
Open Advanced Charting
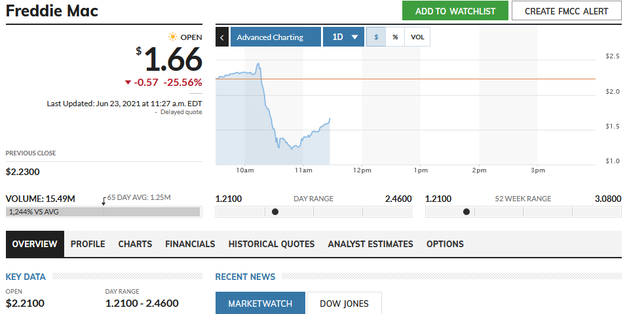(x=276, y=37)
